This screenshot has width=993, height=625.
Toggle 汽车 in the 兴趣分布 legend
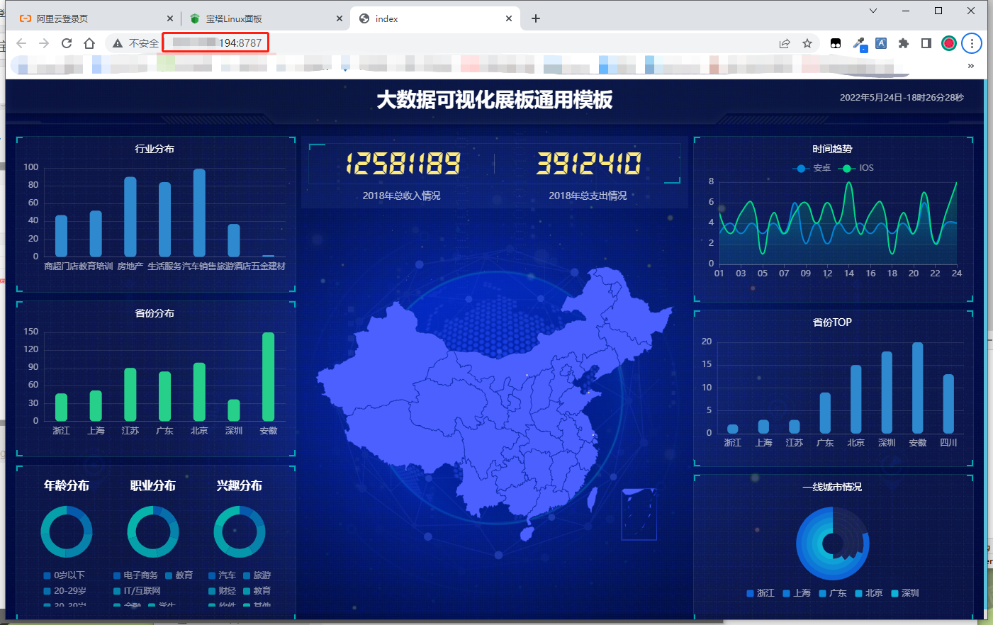click(x=222, y=575)
